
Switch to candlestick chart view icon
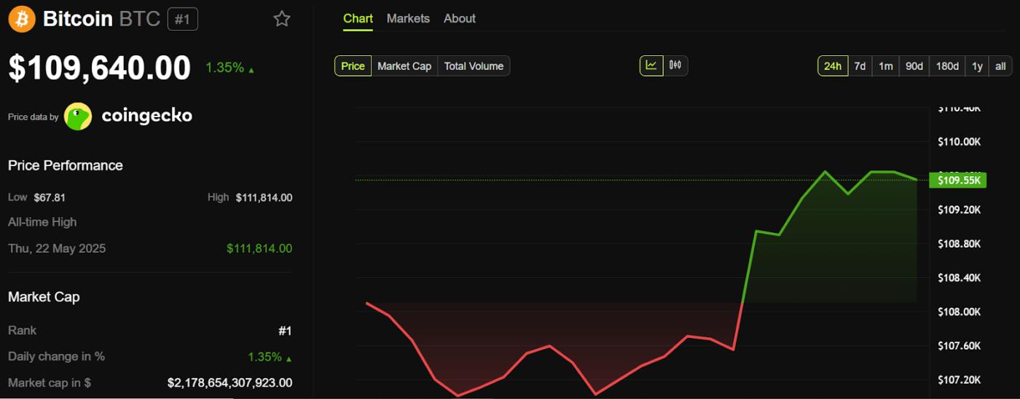[675, 66]
